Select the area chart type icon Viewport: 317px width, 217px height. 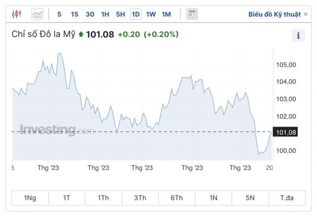click(37, 15)
